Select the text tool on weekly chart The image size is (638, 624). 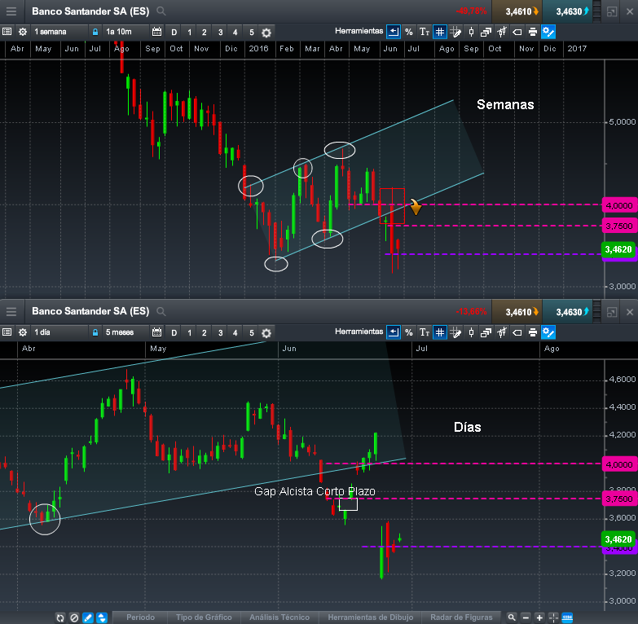[425, 32]
